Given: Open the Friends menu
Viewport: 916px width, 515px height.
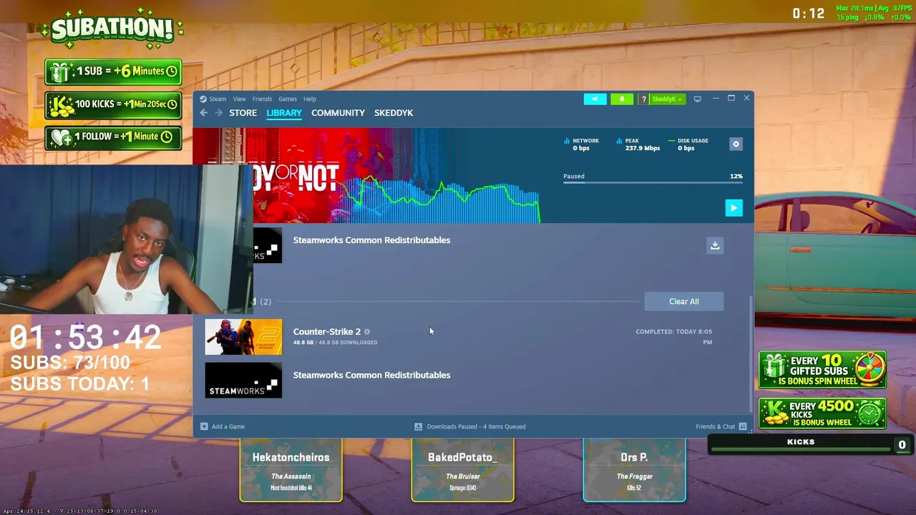Looking at the screenshot, I should point(262,99).
